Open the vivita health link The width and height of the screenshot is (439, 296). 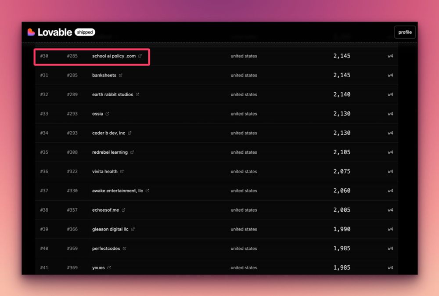click(105, 171)
